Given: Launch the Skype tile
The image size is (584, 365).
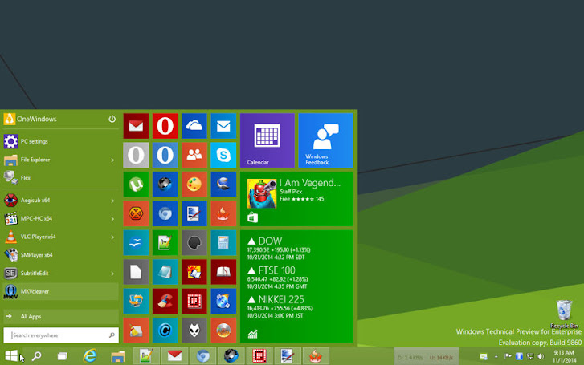Looking at the screenshot, I should tap(223, 155).
